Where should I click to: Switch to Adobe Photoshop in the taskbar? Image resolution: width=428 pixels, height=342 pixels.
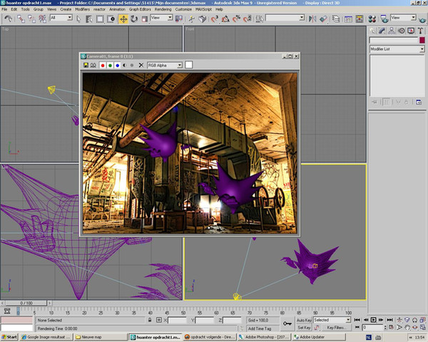[264, 337]
